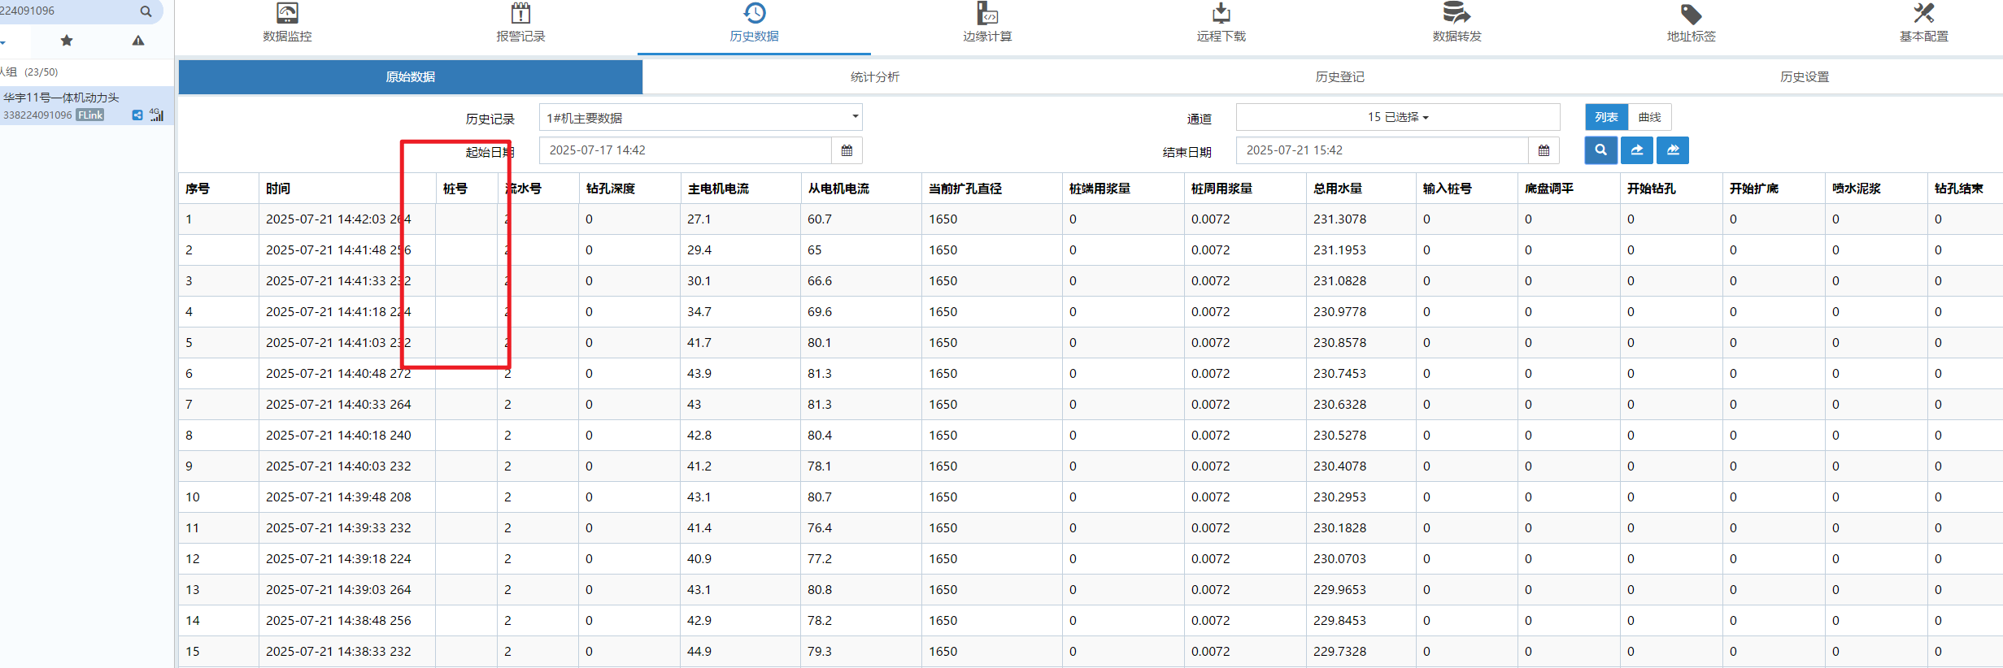Click the 地址标签 address tag icon
Image resolution: width=2003 pixels, height=668 pixels.
[1691, 14]
